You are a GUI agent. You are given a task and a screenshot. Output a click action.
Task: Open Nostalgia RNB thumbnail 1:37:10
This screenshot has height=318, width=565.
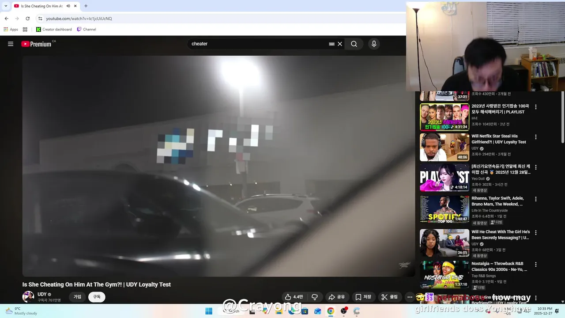click(x=444, y=274)
